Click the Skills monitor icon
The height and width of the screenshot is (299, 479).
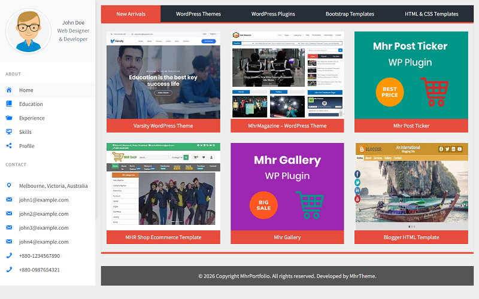[9, 132]
